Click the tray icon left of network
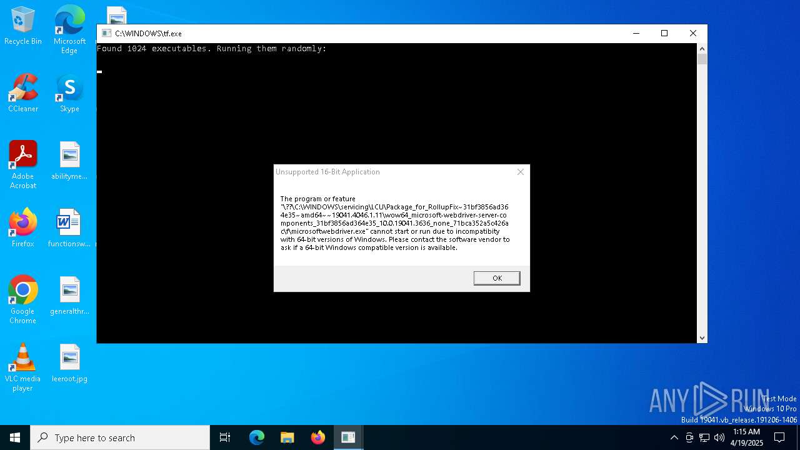The height and width of the screenshot is (450, 800). (x=689, y=437)
